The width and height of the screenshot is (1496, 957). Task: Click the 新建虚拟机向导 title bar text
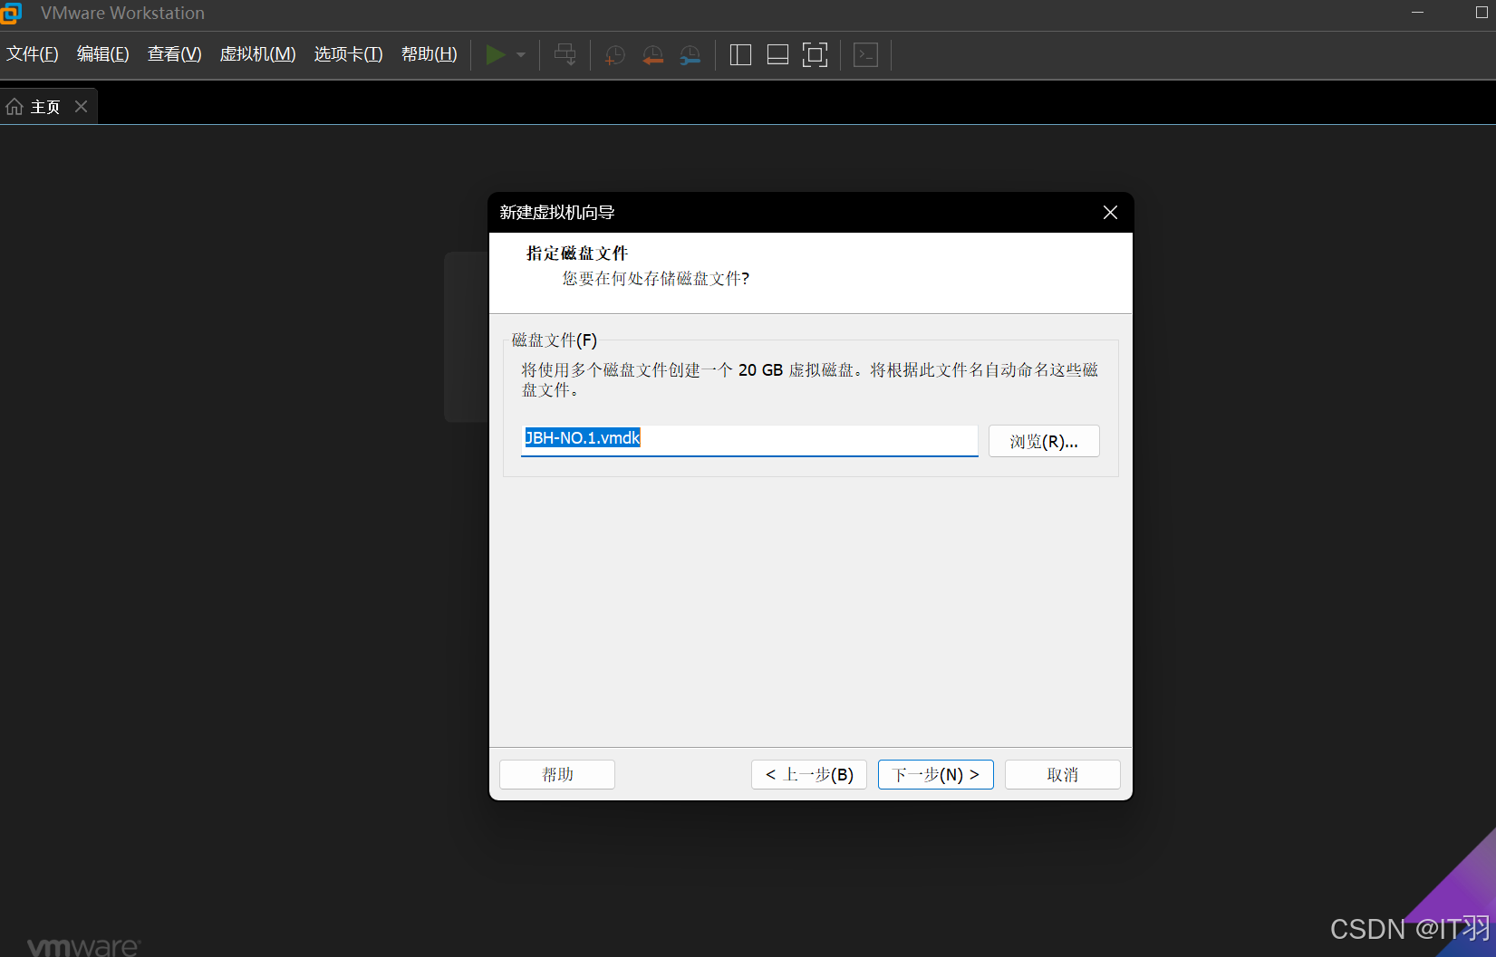click(x=557, y=213)
